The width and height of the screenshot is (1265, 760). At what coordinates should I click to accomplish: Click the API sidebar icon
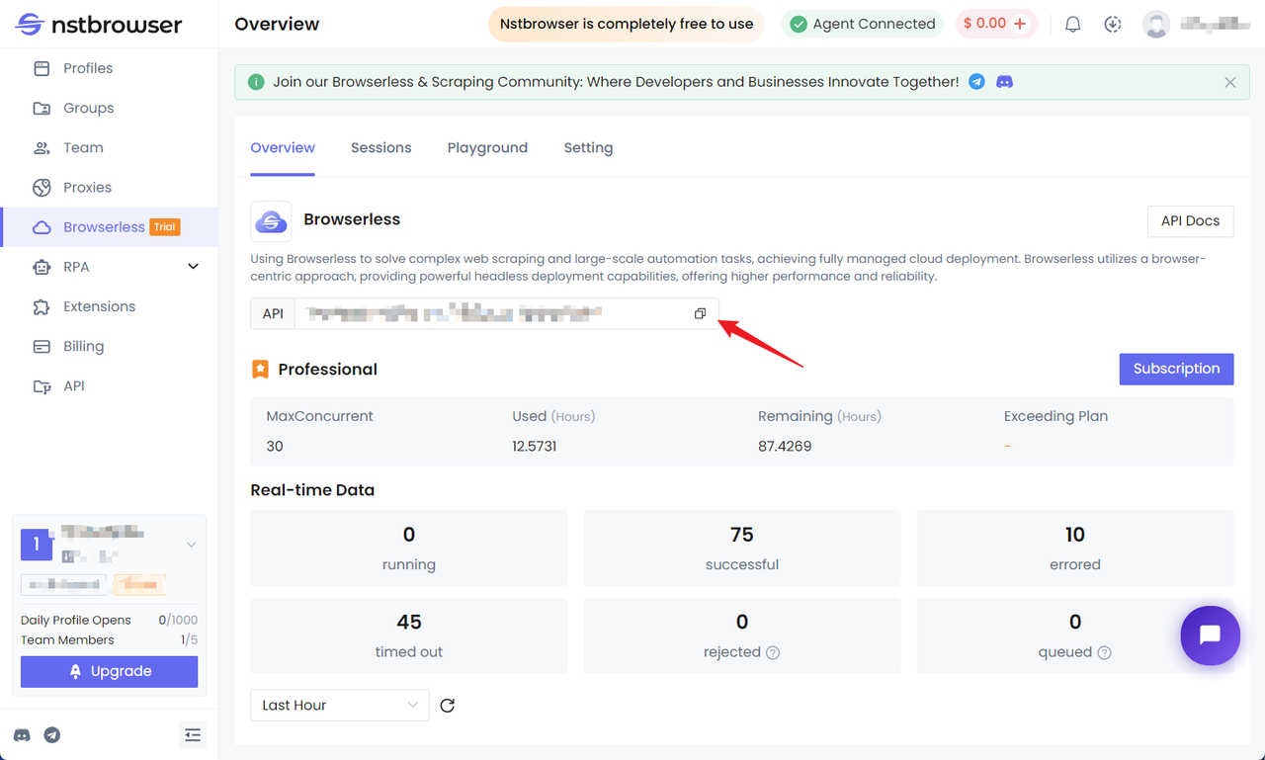(42, 386)
